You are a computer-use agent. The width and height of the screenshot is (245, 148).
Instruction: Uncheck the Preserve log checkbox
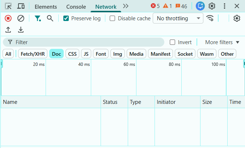click(66, 18)
